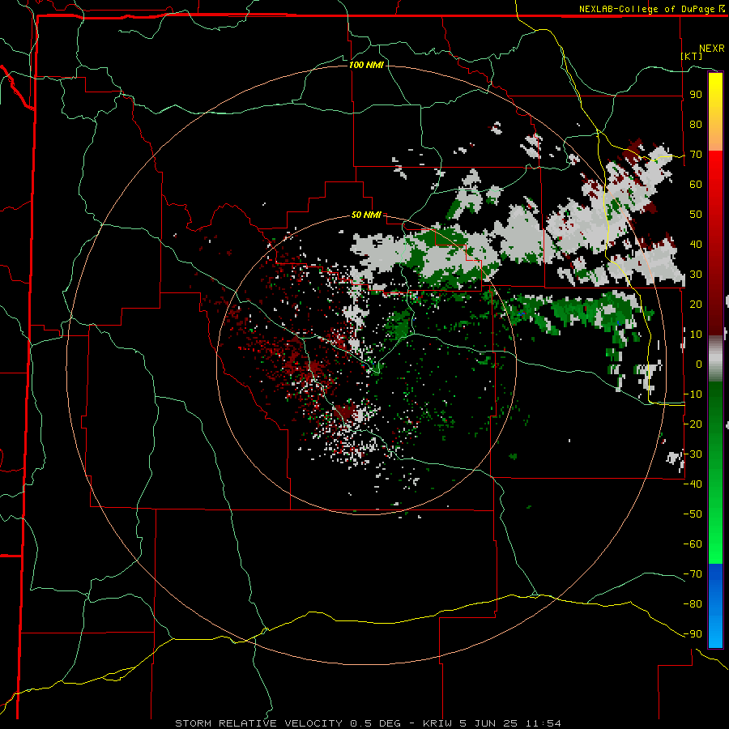The image size is (729, 729).
Task: Click the blue segment of the color bar
Action: [x=715, y=605]
